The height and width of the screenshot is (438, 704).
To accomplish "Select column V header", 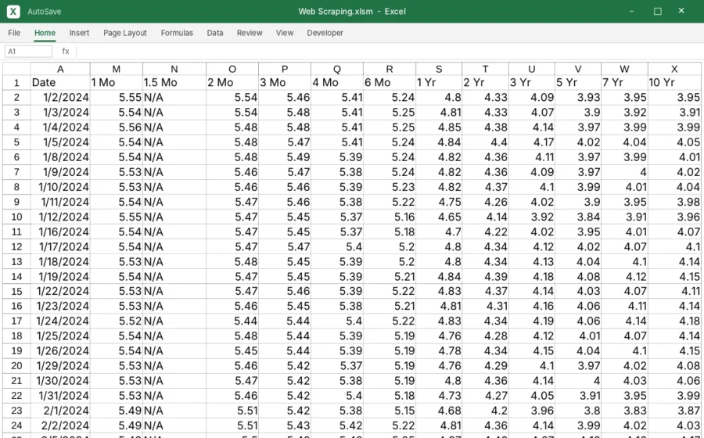I will click(x=578, y=69).
